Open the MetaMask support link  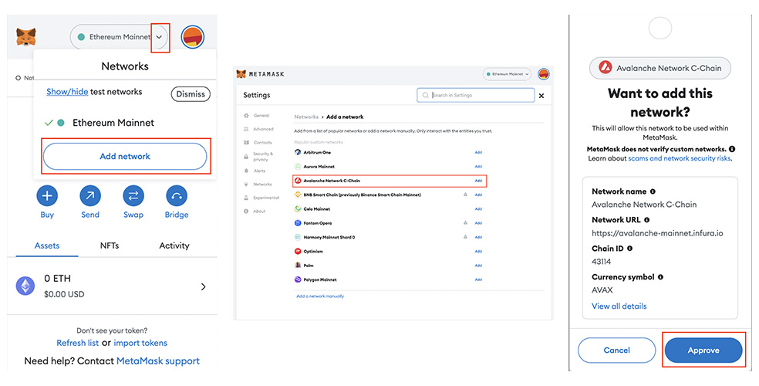(x=158, y=361)
